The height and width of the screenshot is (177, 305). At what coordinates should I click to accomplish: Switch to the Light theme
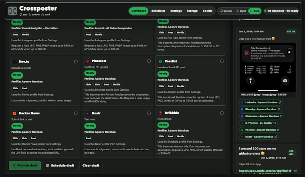point(241,11)
